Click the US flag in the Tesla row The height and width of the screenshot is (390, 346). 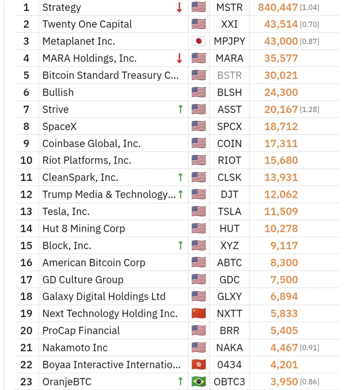coord(199,211)
